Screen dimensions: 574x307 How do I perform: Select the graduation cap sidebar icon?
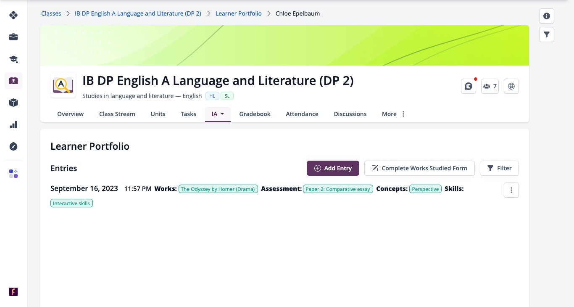[13, 59]
